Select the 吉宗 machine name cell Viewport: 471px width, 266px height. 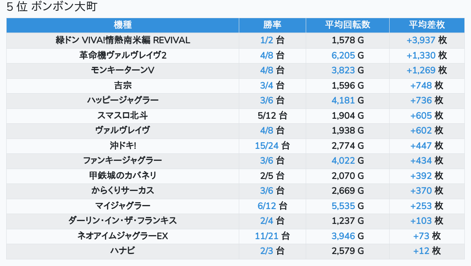[x=123, y=85]
